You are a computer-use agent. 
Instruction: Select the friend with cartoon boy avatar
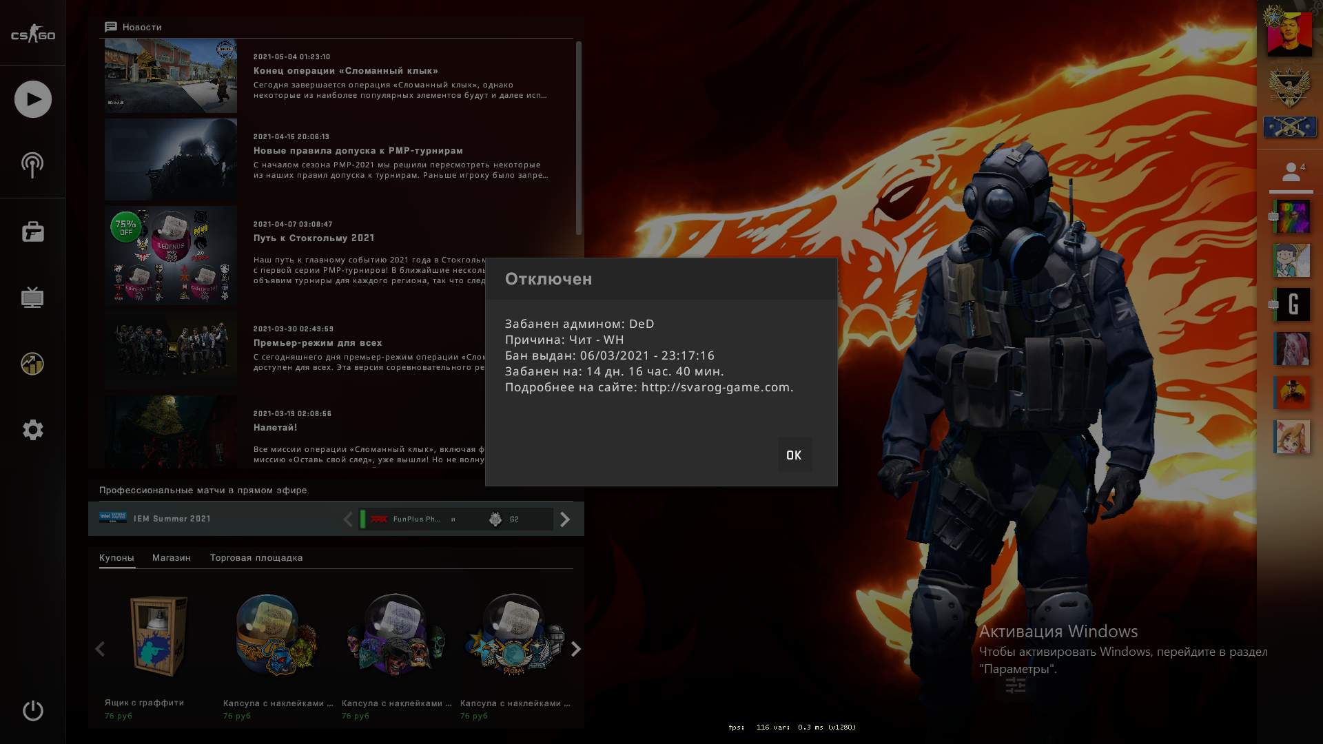pyautogui.click(x=1291, y=260)
